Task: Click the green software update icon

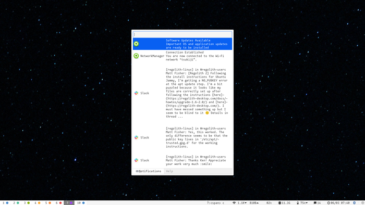Action: [x=136, y=44]
